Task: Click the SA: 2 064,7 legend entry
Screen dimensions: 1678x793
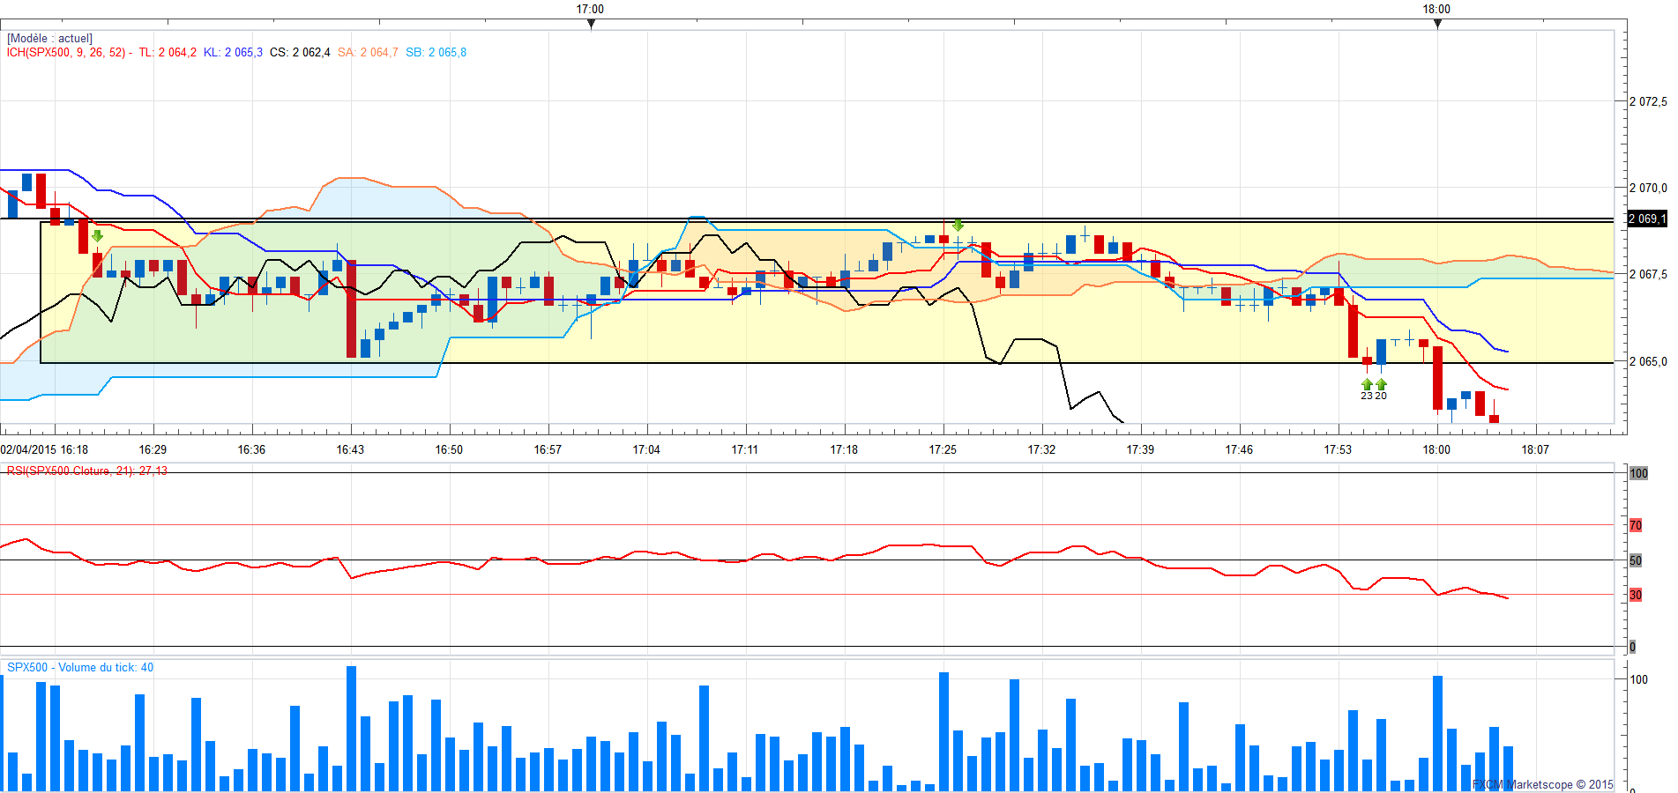Action: tap(368, 53)
